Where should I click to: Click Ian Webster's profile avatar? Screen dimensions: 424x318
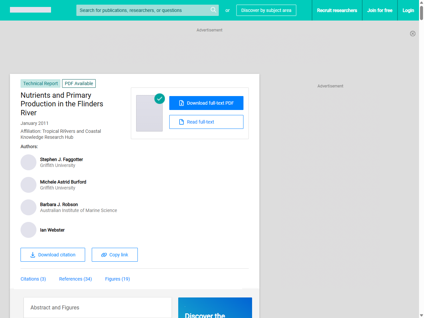click(28, 230)
